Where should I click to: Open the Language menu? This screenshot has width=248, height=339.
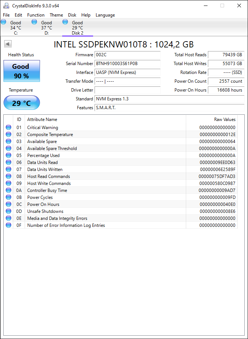click(105, 15)
